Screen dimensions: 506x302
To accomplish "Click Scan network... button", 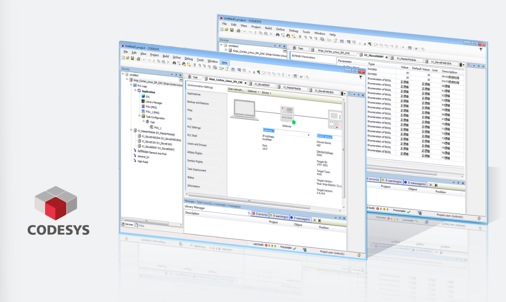I will point(236,89).
